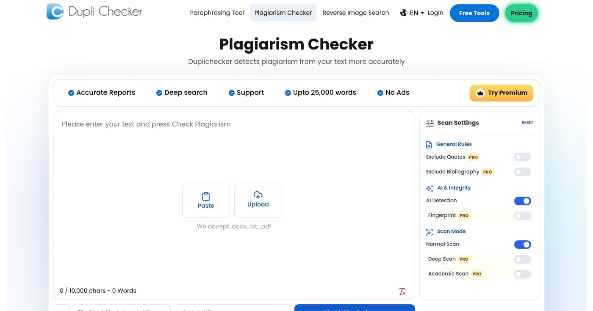Screen dimensions: 593x311
Task: Toggle the Exclude Quotes switch
Action: click(522, 157)
